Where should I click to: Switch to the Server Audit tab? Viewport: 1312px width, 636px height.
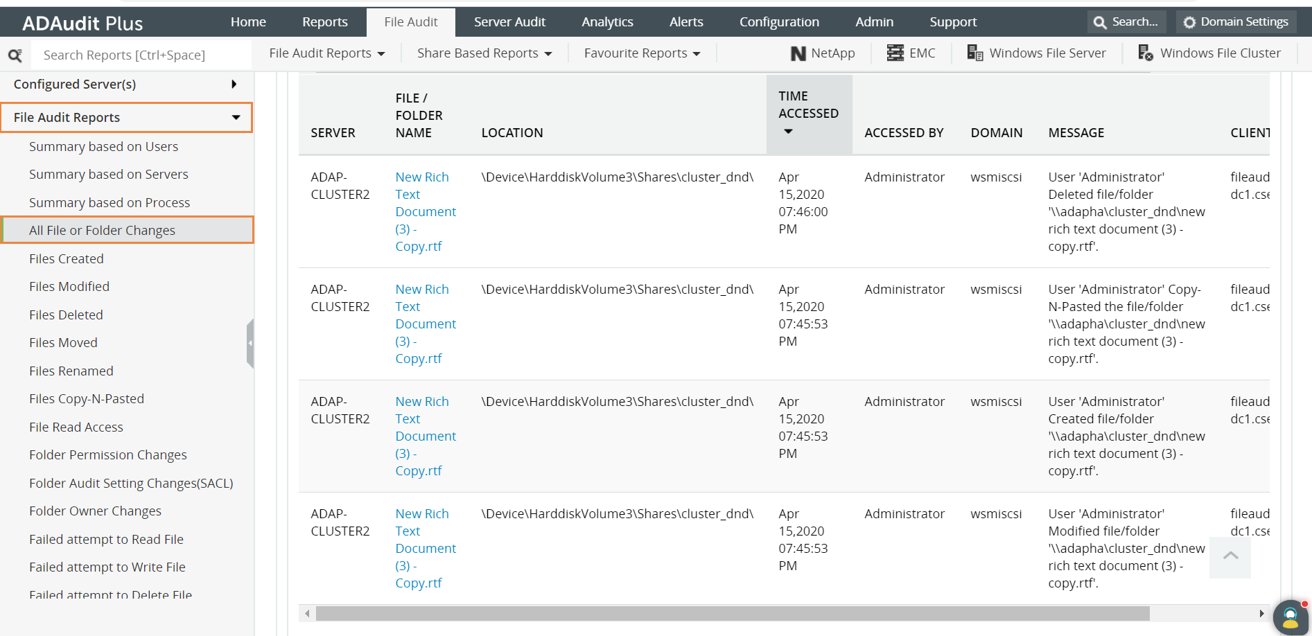pos(509,21)
